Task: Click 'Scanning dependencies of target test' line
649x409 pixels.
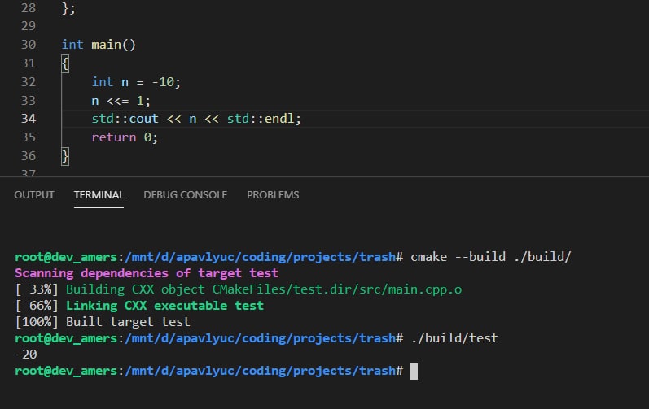Action: point(147,273)
